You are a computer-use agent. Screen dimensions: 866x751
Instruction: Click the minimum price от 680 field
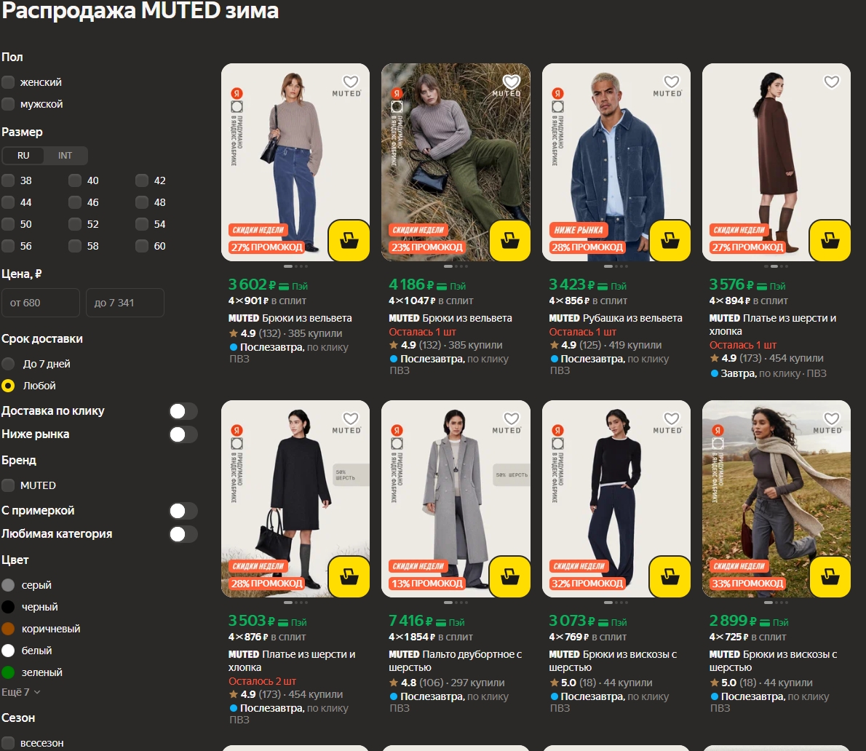(40, 303)
